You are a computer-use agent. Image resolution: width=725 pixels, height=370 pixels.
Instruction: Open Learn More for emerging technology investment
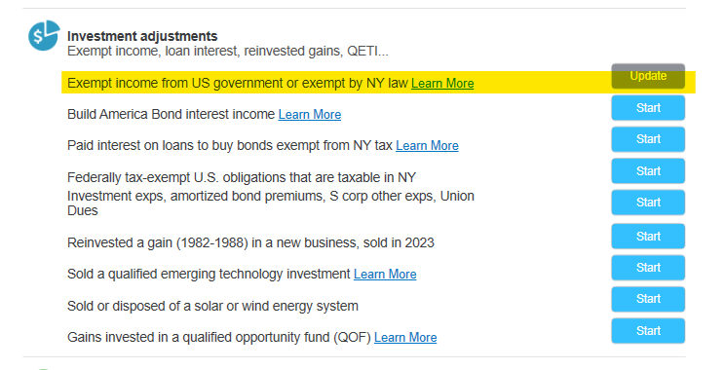pos(385,274)
